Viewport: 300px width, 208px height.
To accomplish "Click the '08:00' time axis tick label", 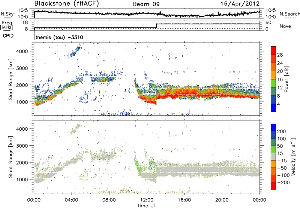I will pos(109,200).
